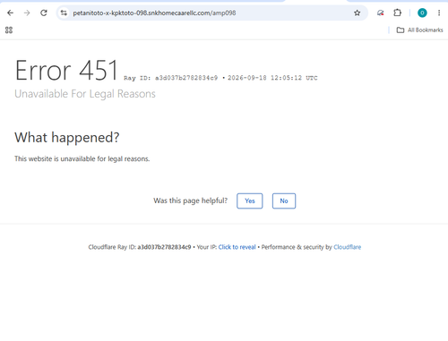Answer No to page helpful

(x=284, y=200)
